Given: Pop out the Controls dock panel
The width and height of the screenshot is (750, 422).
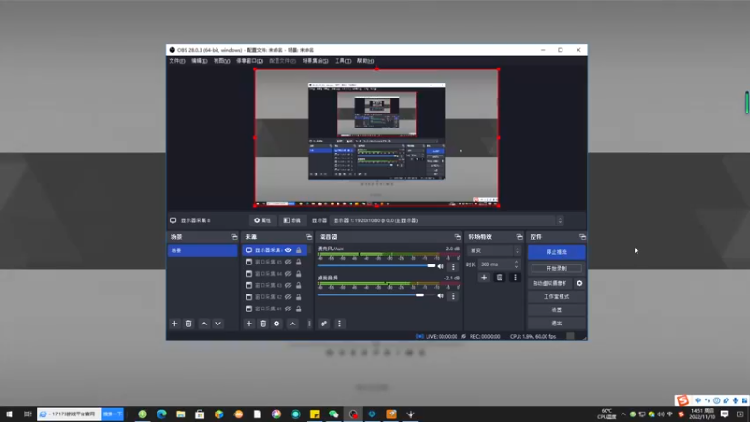Looking at the screenshot, I should tap(582, 237).
